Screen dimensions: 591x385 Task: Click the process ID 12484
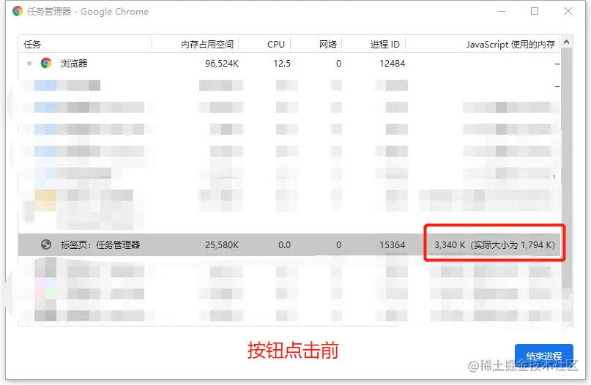(x=392, y=63)
